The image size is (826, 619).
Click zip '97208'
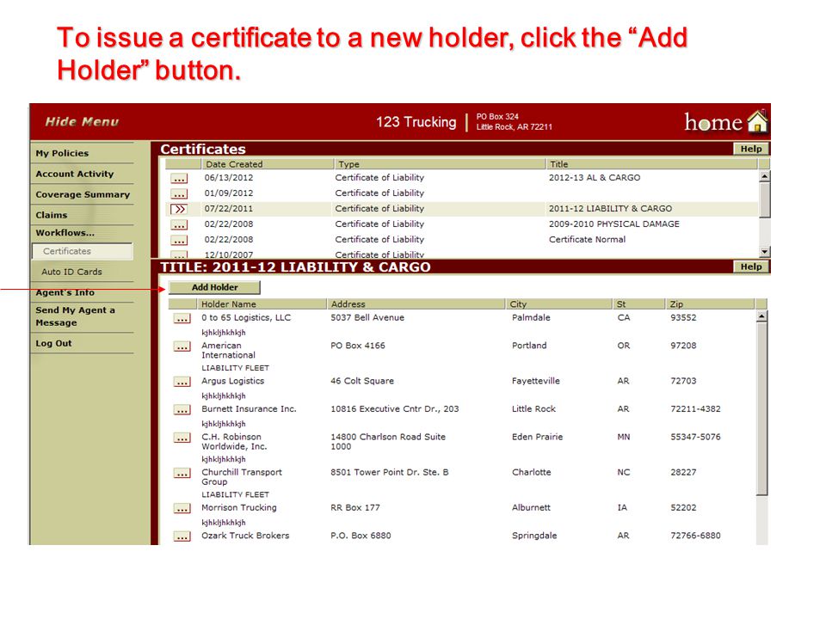point(683,346)
